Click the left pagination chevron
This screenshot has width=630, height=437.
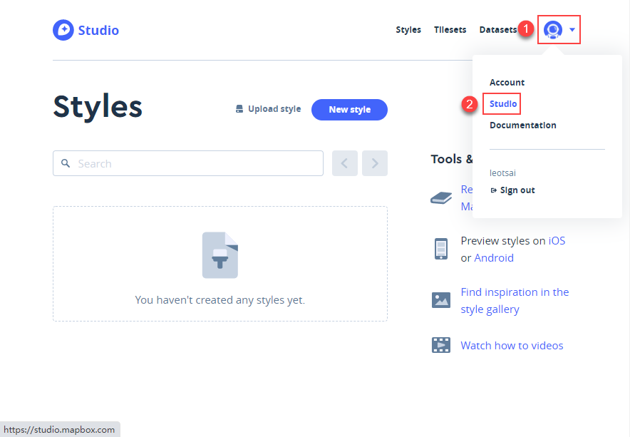click(x=344, y=163)
